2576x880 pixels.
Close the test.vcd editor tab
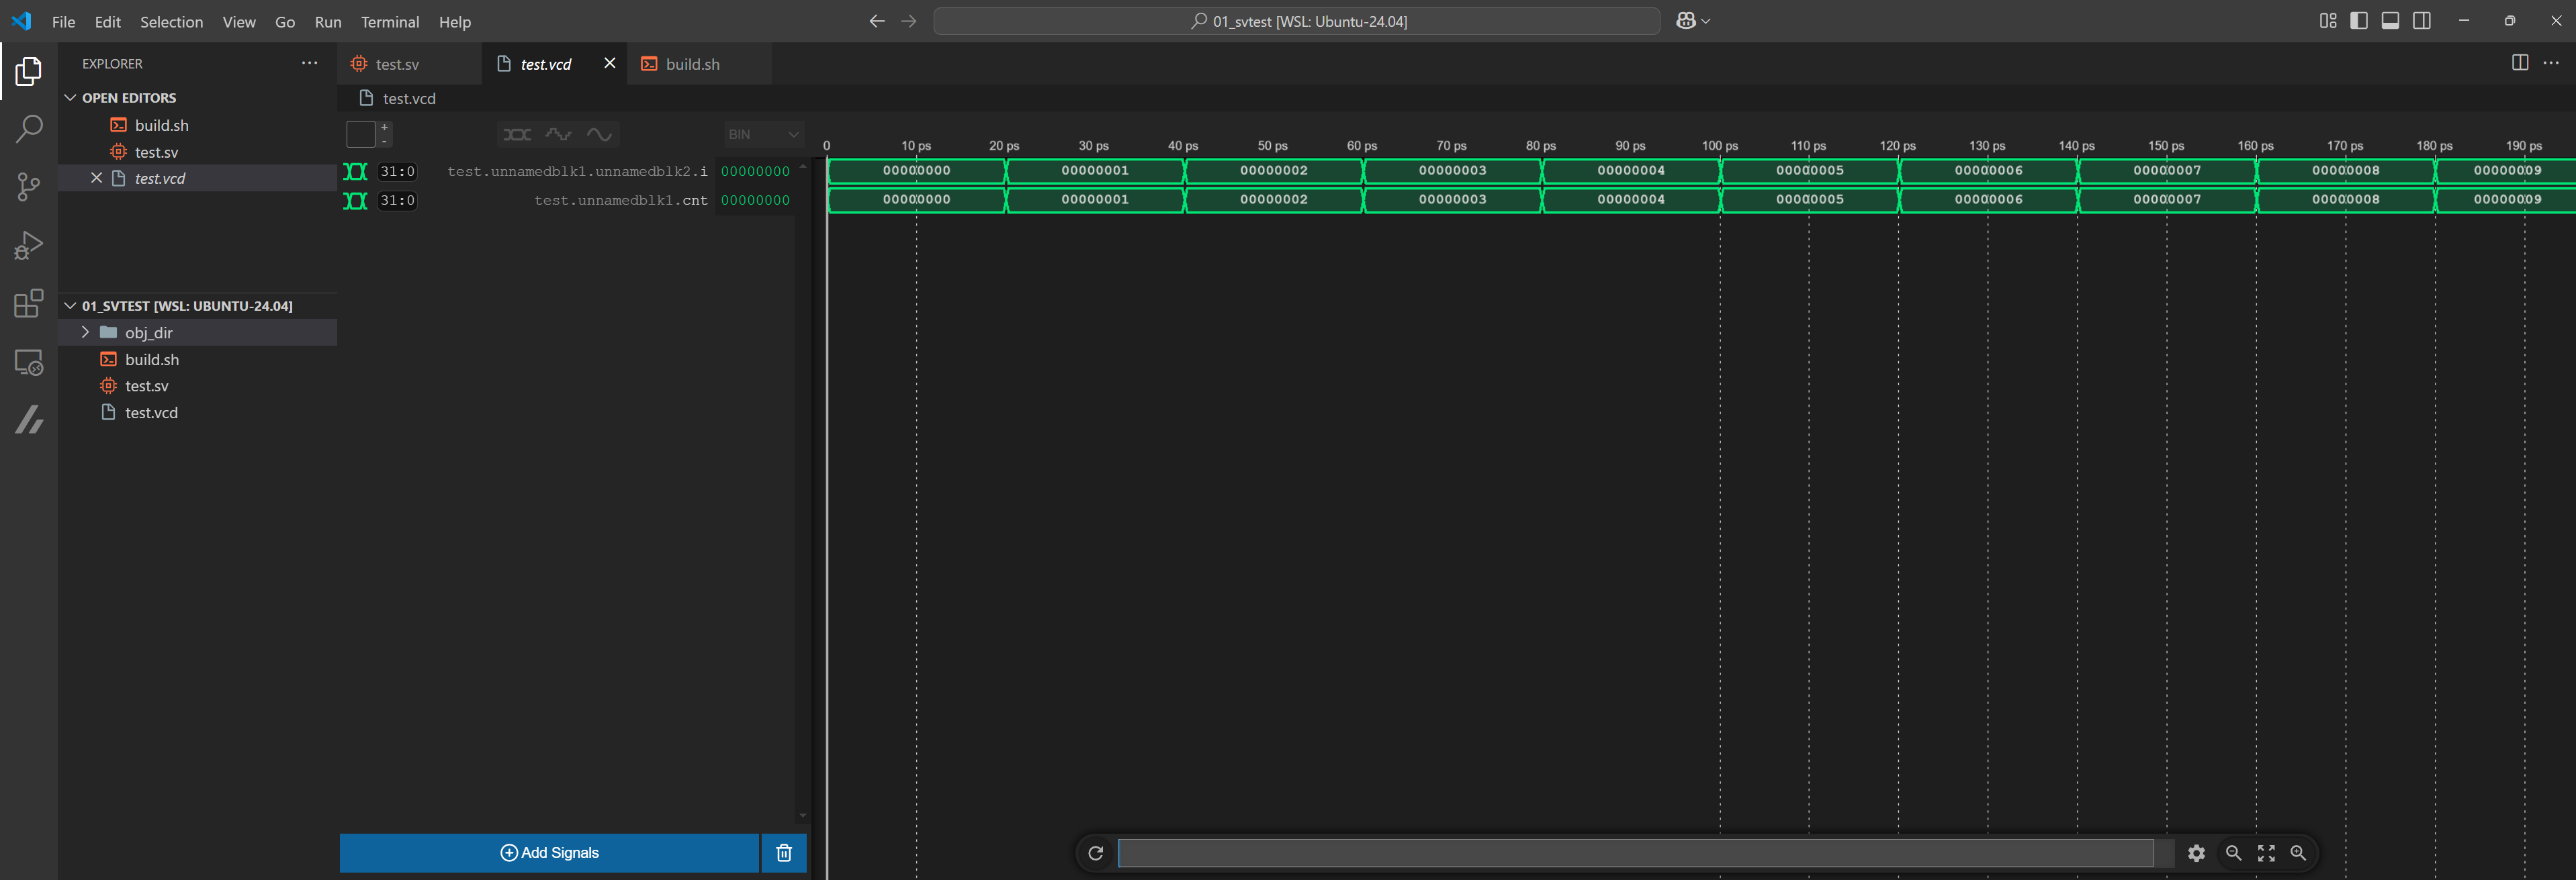point(609,63)
